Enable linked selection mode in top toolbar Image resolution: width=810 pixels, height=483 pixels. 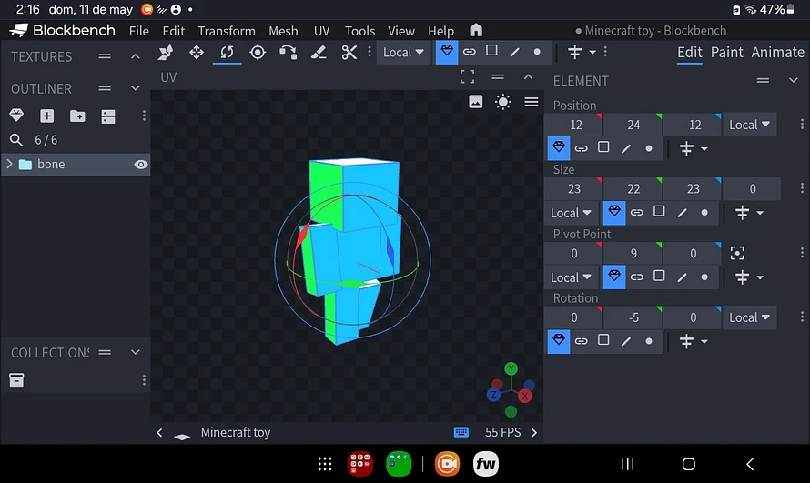pos(469,52)
